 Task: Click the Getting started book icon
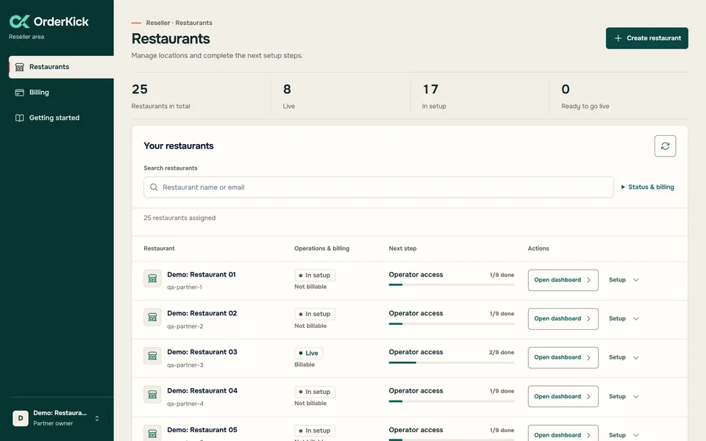click(x=19, y=118)
